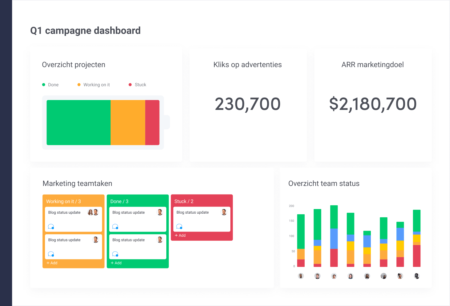Select fourth team member avatar under status chart
This screenshot has height=306, width=450.
point(351,276)
